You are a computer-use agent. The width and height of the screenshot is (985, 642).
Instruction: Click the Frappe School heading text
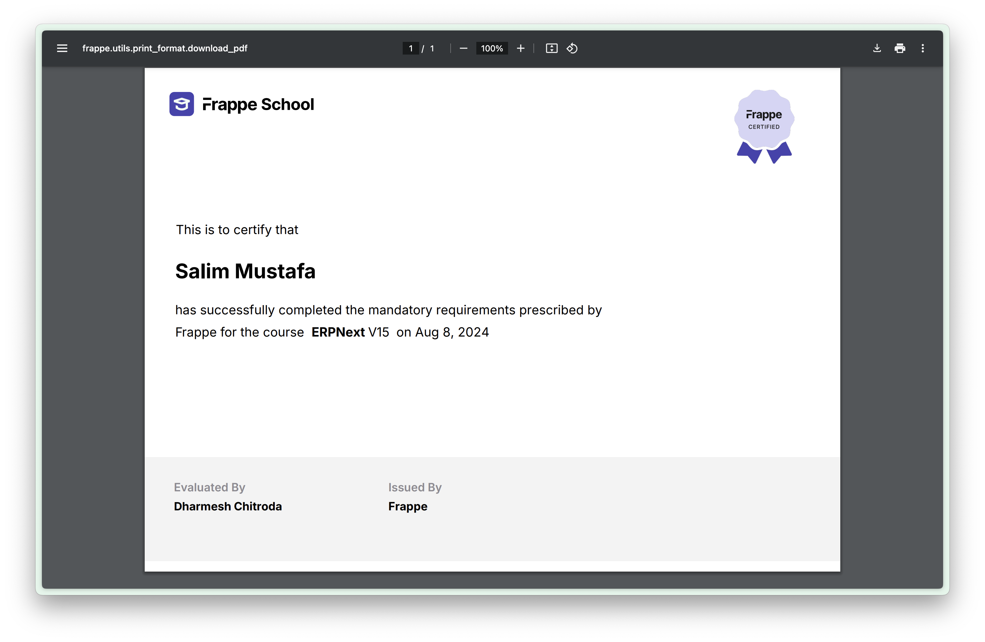tap(258, 104)
